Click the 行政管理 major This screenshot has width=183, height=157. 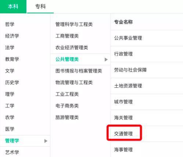123,54
